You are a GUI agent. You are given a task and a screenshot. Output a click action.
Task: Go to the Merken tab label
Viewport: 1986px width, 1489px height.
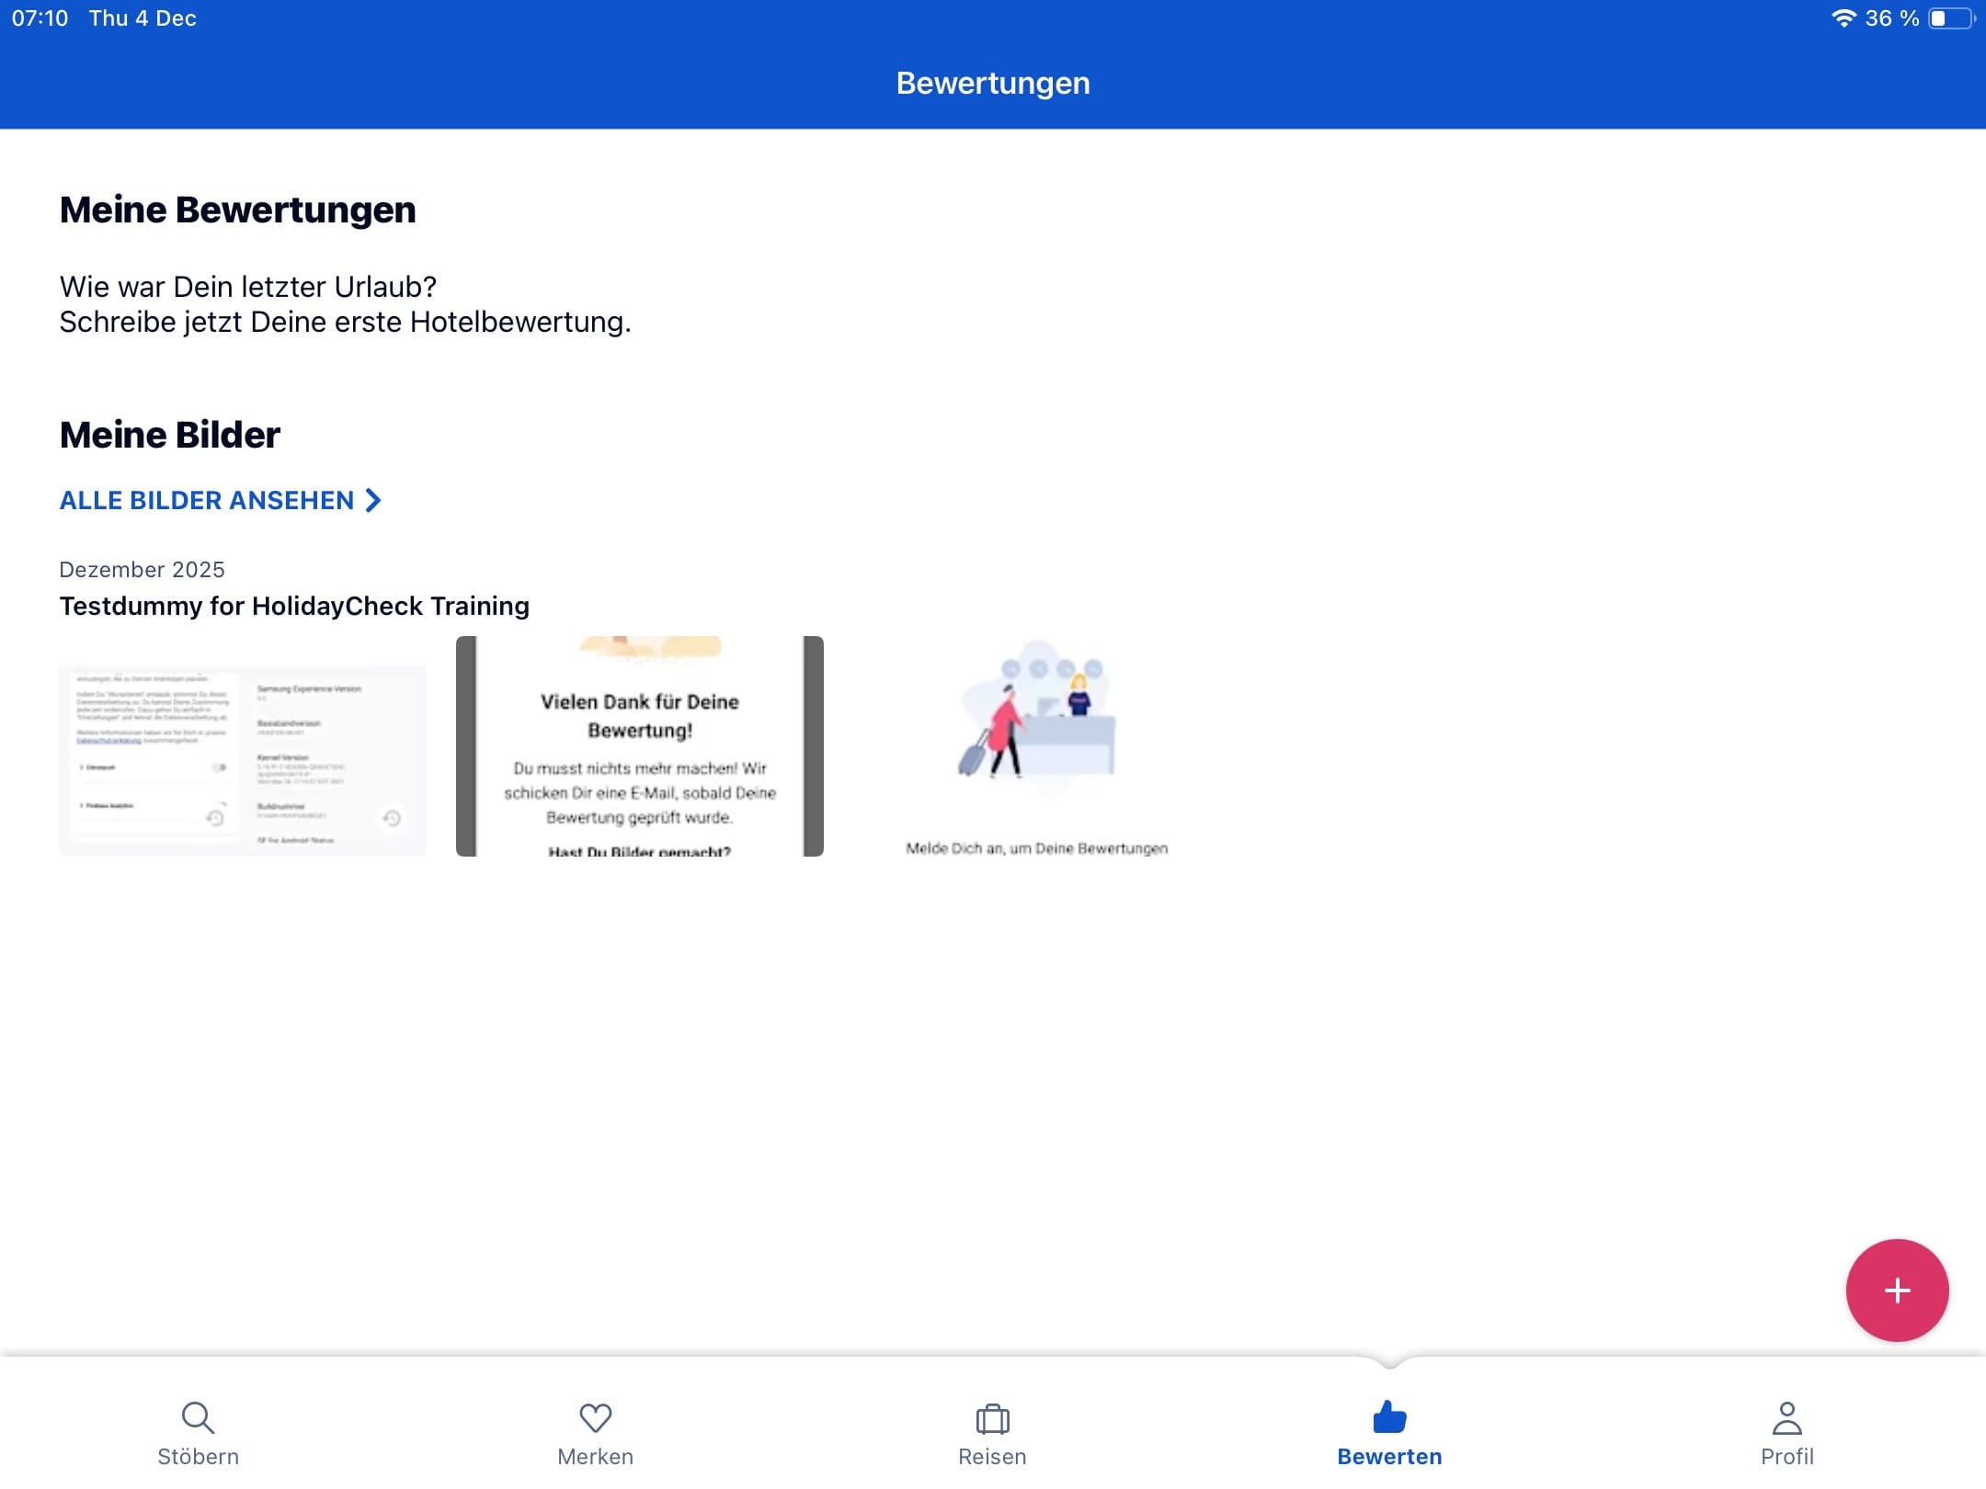[595, 1457]
